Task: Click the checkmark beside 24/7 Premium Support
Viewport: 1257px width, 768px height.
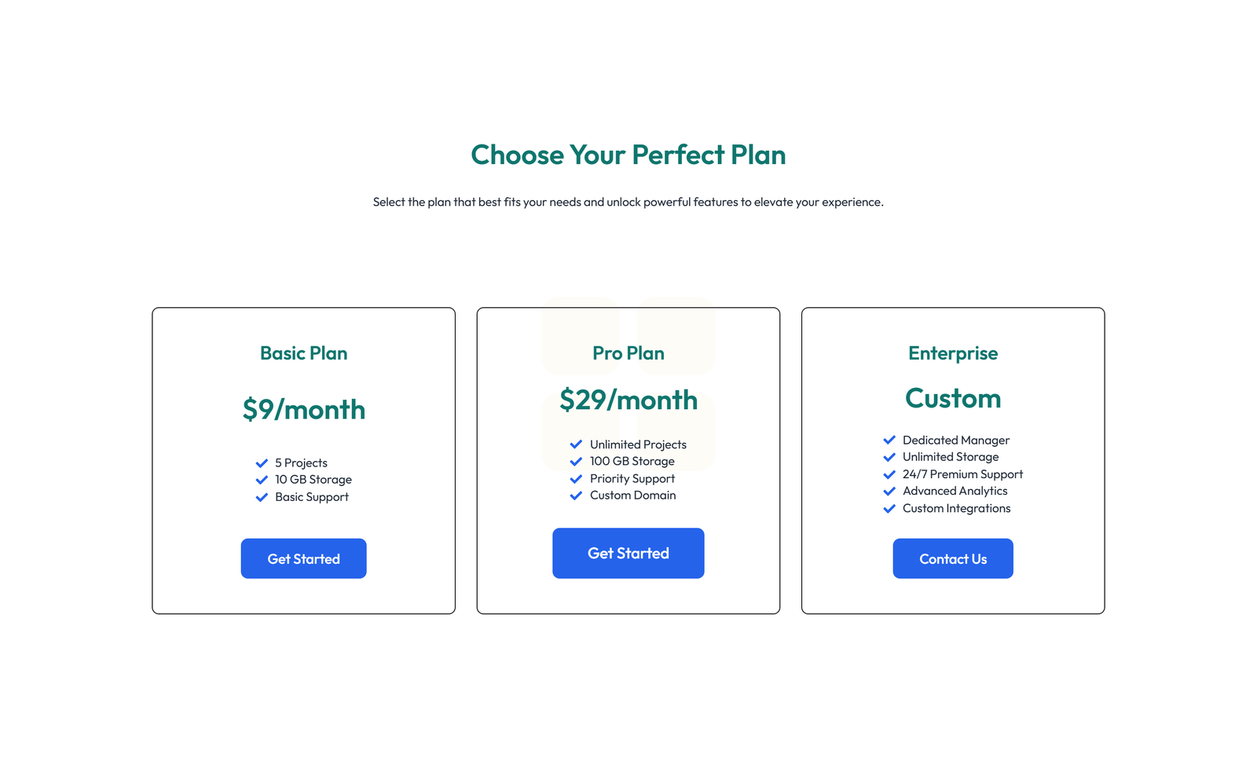Action: click(890, 474)
